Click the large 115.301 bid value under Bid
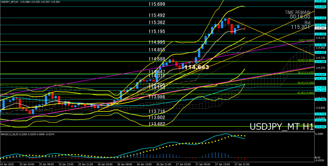Image resolution: width=328 pixels, height=166 pixels. [x=300, y=27]
